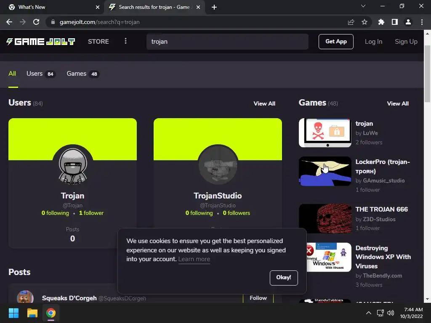Open the Trojan user avatar
This screenshot has height=323, width=431.
pyautogui.click(x=72, y=165)
